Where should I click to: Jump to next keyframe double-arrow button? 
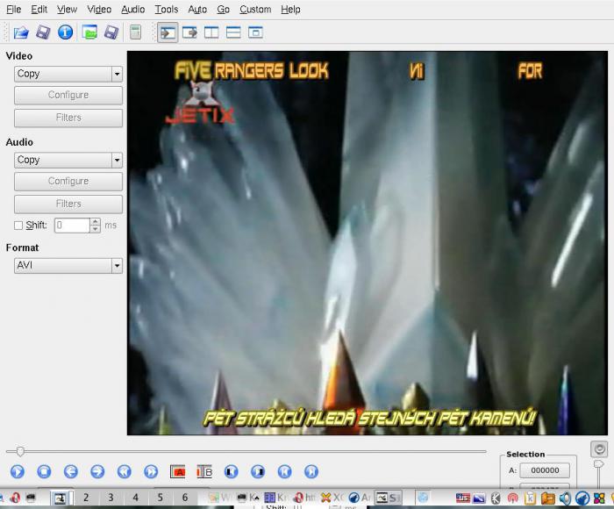pyautogui.click(x=151, y=471)
